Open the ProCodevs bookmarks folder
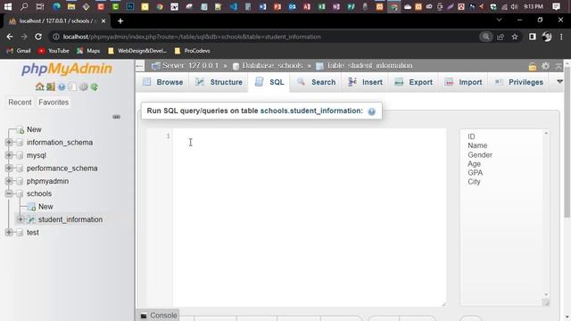The image size is (571, 321). pyautogui.click(x=193, y=51)
